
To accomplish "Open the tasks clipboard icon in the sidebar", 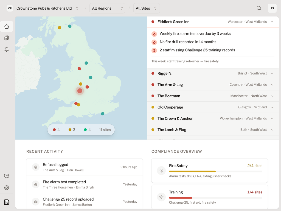I will [7, 38].
